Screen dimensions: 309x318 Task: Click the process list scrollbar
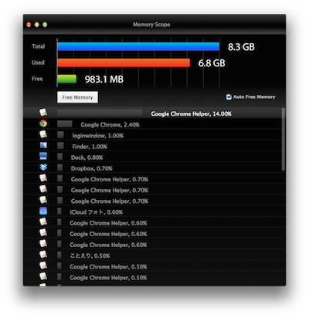[x=284, y=140]
